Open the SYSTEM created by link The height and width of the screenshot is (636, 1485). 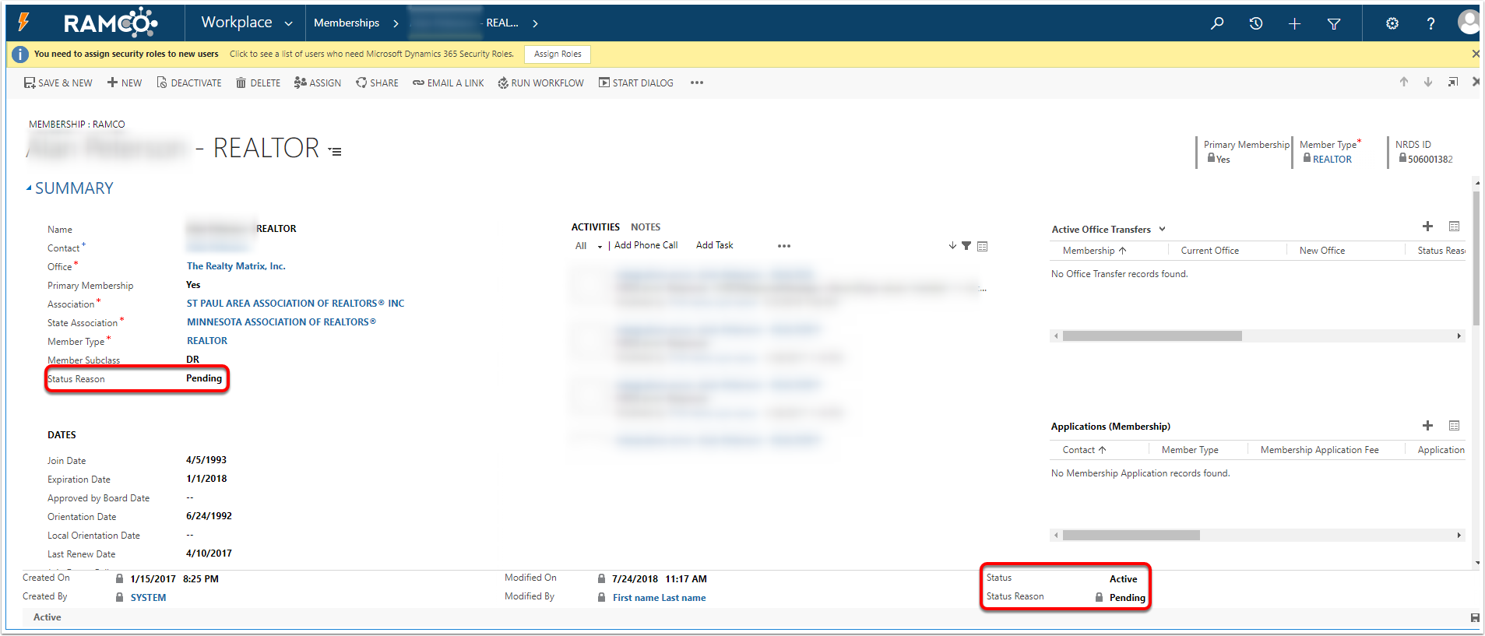tap(148, 598)
